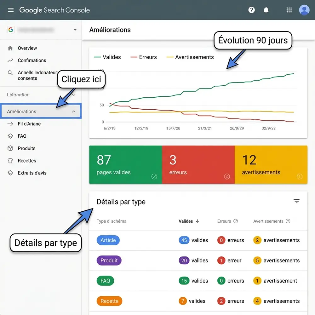Image resolution: width=315 pixels, height=315 pixels.
Task: Open the notifications bell
Action: [266, 10]
